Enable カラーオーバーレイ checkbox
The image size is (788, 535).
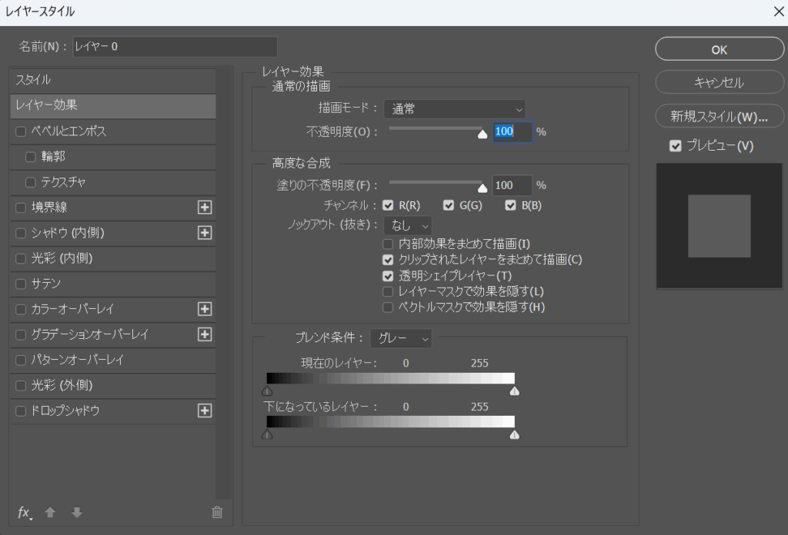21,310
